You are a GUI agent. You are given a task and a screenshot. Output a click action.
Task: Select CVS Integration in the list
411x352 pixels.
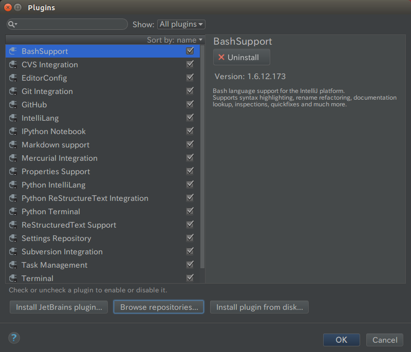pyautogui.click(x=103, y=64)
